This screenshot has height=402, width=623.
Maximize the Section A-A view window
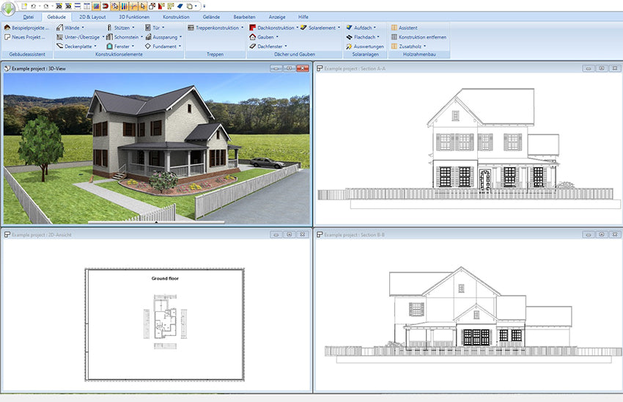(601, 68)
